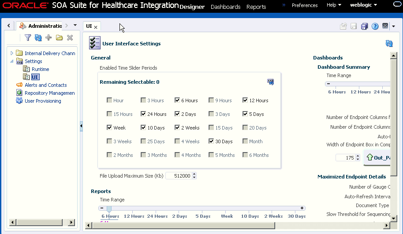Collapse the left navigation pane splitter
This screenshot has width=403, height=234.
(x=81, y=126)
